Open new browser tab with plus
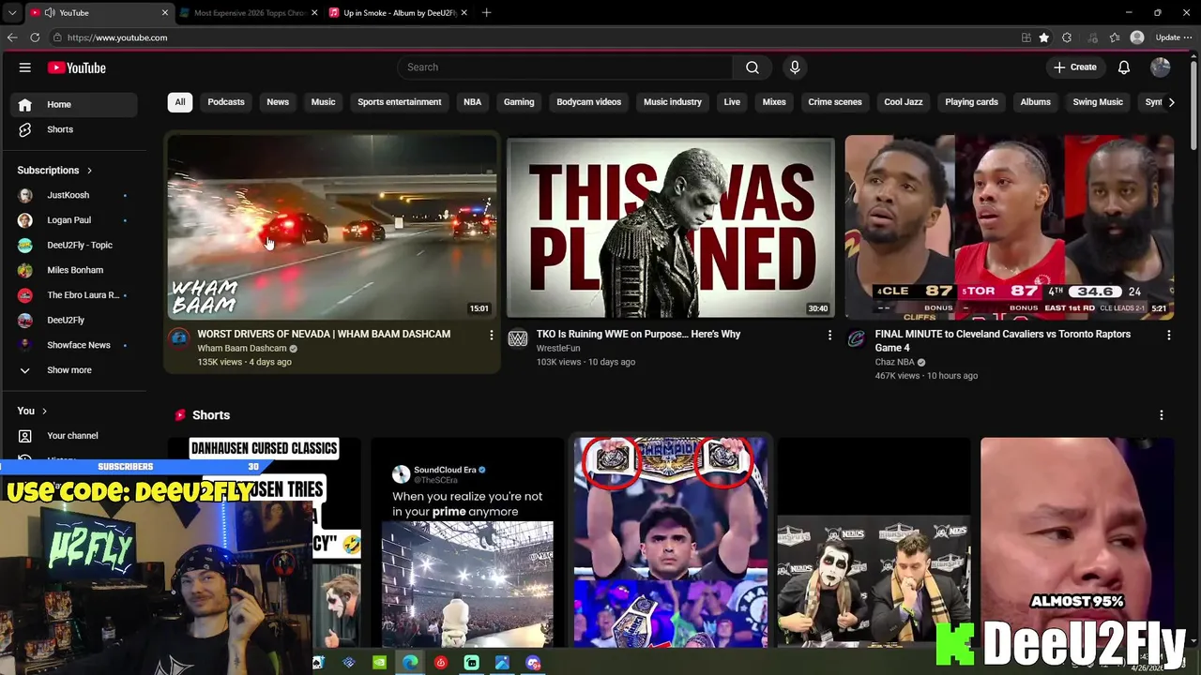The width and height of the screenshot is (1201, 675). (x=486, y=13)
